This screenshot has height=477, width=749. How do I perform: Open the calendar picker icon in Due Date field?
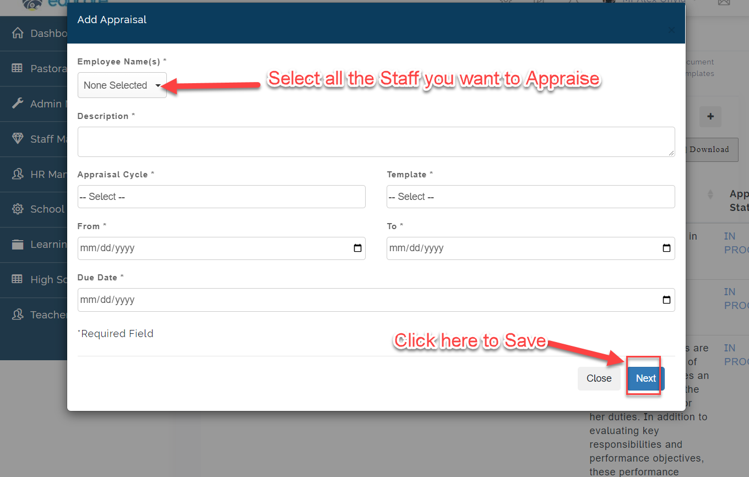point(666,300)
